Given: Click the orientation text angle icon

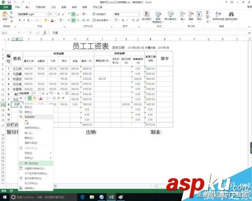Looking at the screenshot, I should 84,14.
